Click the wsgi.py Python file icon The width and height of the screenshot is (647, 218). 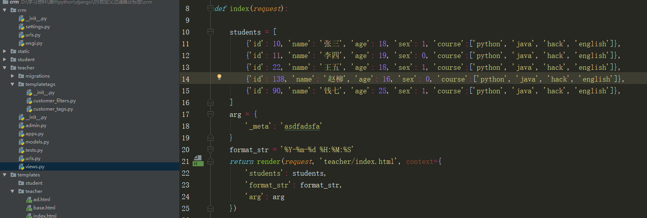[x=22, y=43]
